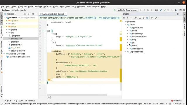Click Ok, apply suggestion link
Screen dimensions: 187x105
coord(109,18)
